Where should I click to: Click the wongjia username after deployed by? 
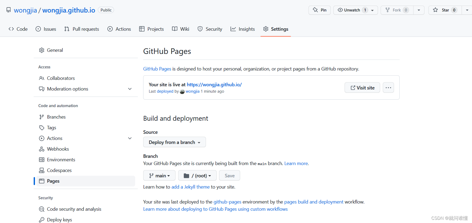point(193,91)
